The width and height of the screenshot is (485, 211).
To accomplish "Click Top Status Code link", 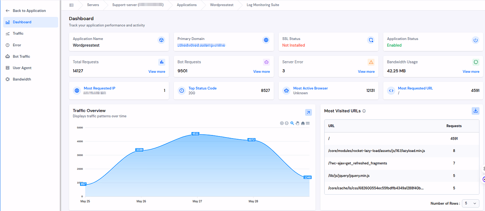I will click(x=202, y=88).
